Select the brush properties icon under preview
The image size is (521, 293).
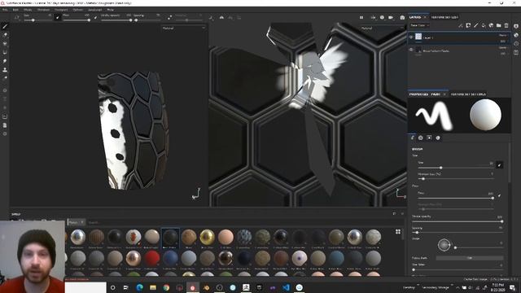pyautogui.click(x=413, y=138)
